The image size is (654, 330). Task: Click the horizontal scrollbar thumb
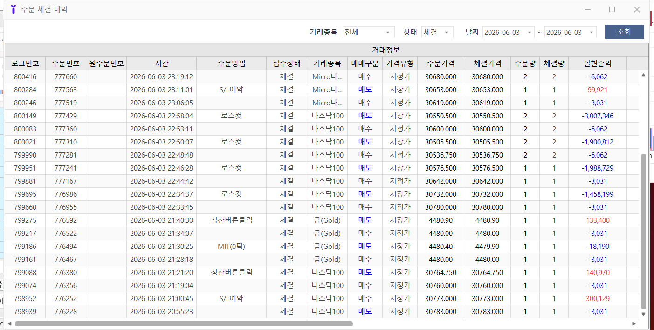(184, 323)
